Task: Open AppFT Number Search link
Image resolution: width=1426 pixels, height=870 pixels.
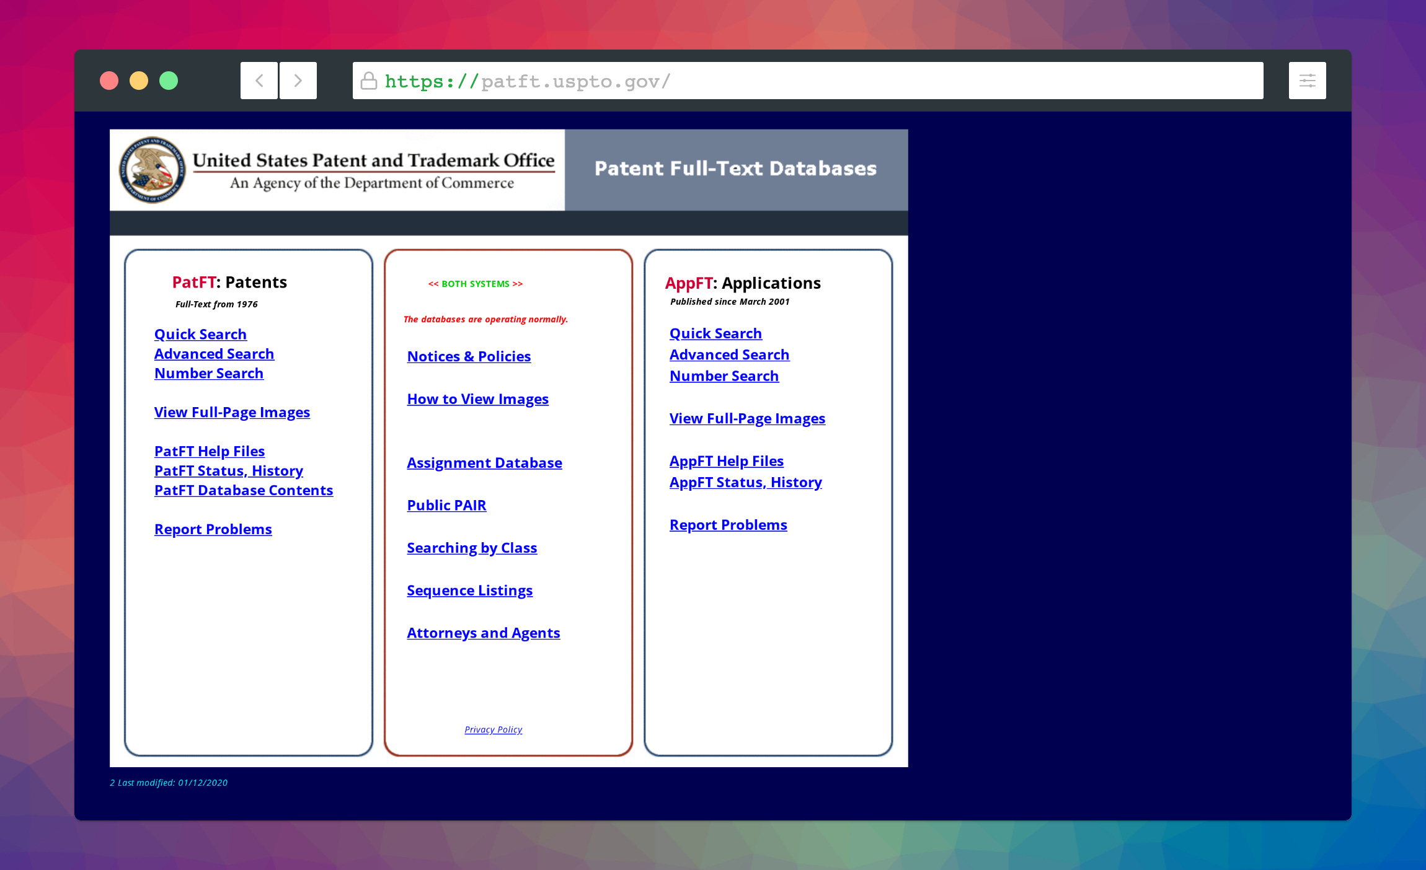Action: coord(724,377)
